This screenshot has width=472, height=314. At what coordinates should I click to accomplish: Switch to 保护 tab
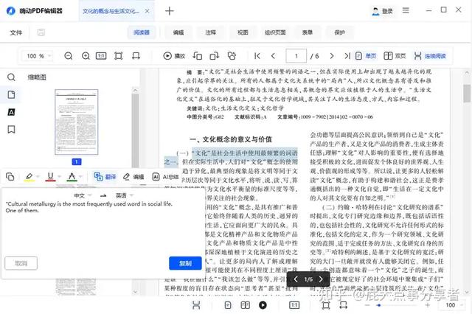(x=339, y=32)
